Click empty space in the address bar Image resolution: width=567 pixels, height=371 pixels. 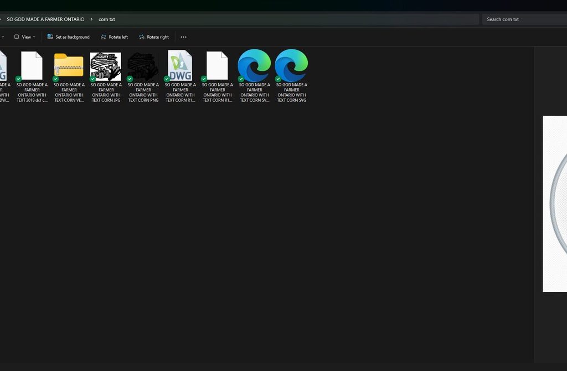coord(299,19)
